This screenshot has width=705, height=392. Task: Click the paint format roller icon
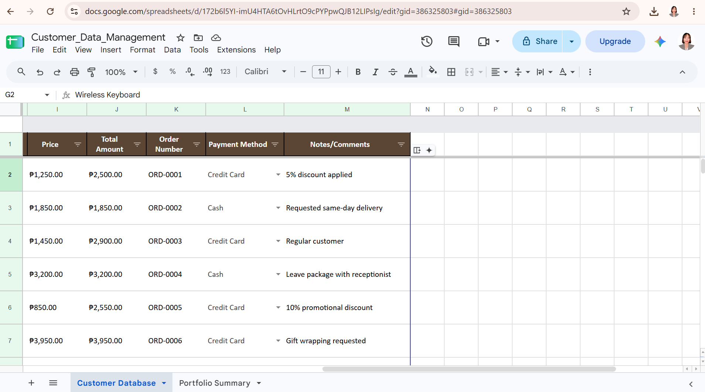click(x=92, y=72)
